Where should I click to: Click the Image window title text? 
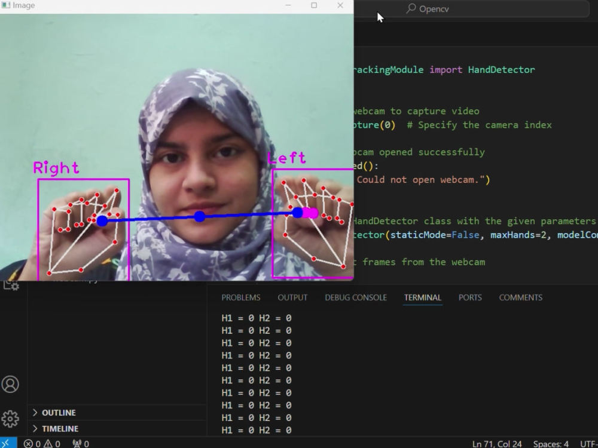click(x=24, y=5)
